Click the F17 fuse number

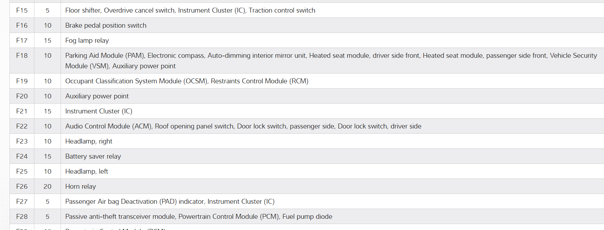[x=22, y=41]
